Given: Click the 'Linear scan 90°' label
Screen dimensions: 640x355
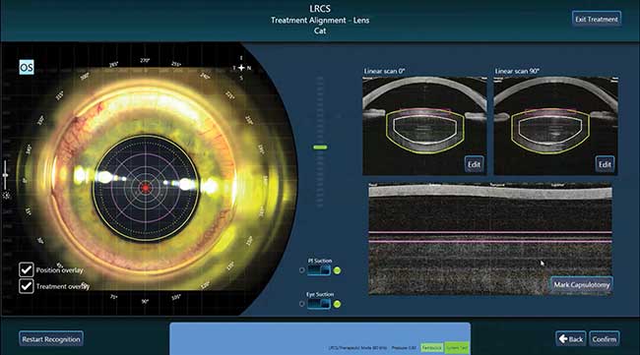Looking at the screenshot, I should (517, 71).
